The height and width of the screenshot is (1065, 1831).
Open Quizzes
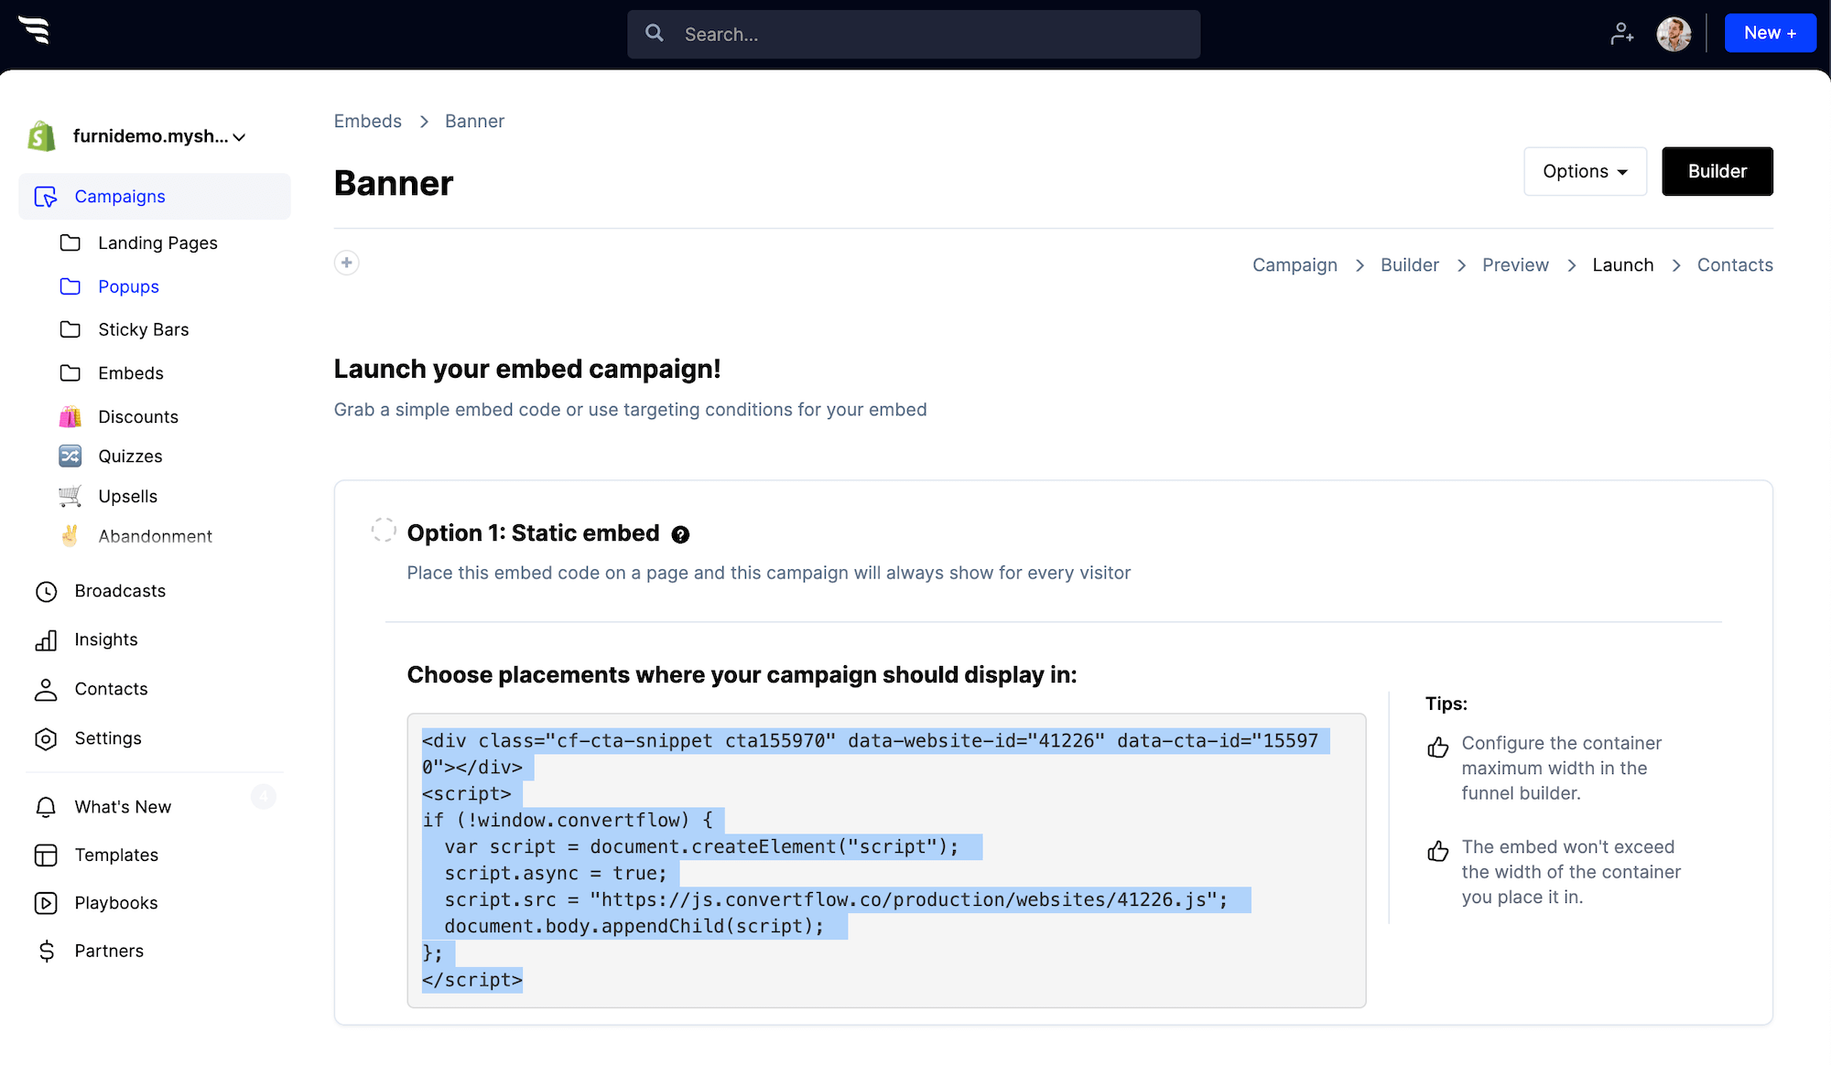(x=130, y=457)
